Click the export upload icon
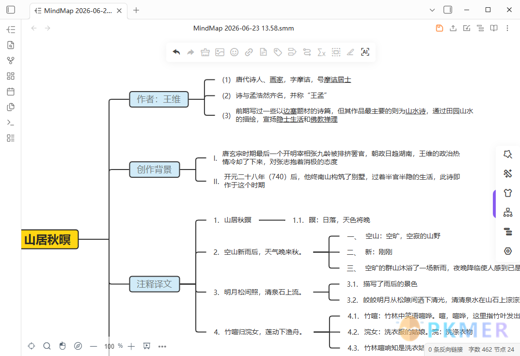Screen dimensions: 520x356 pyautogui.click(x=453, y=28)
